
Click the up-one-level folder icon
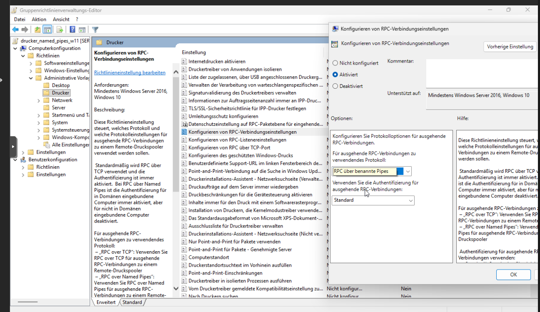click(x=37, y=30)
